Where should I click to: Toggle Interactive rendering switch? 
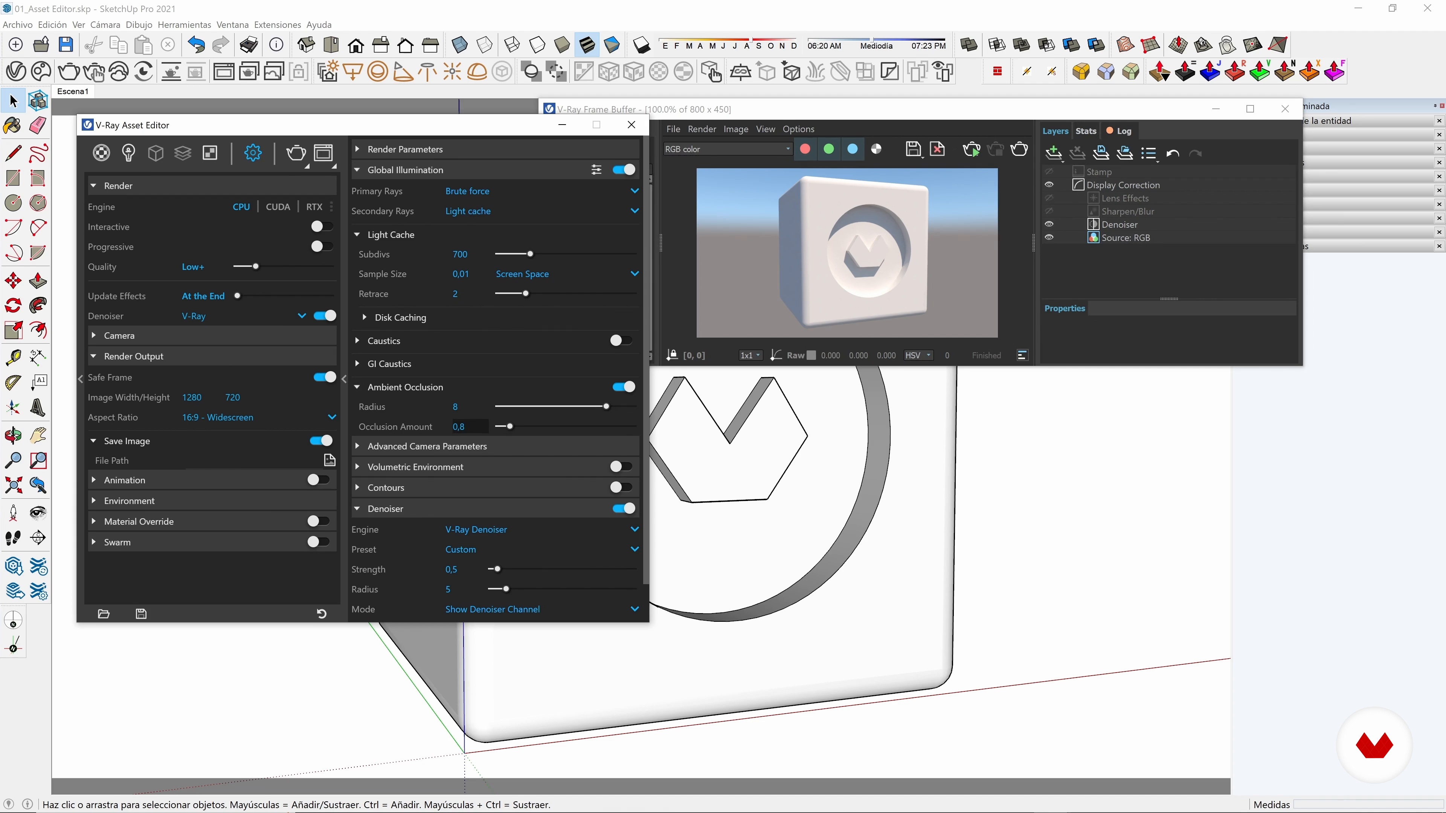(x=322, y=227)
